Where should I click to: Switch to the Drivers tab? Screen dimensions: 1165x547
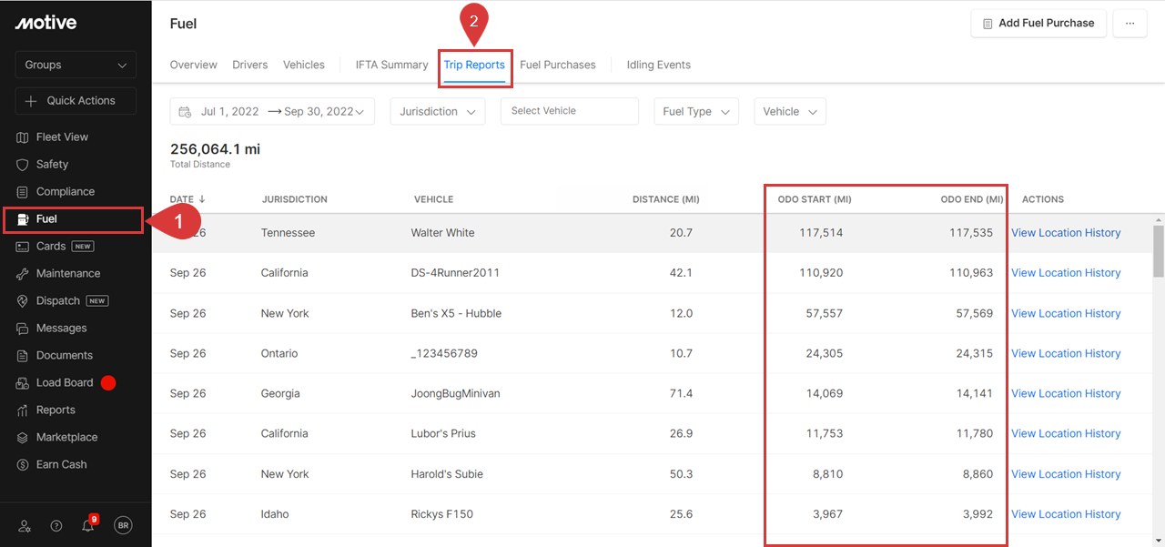click(250, 66)
